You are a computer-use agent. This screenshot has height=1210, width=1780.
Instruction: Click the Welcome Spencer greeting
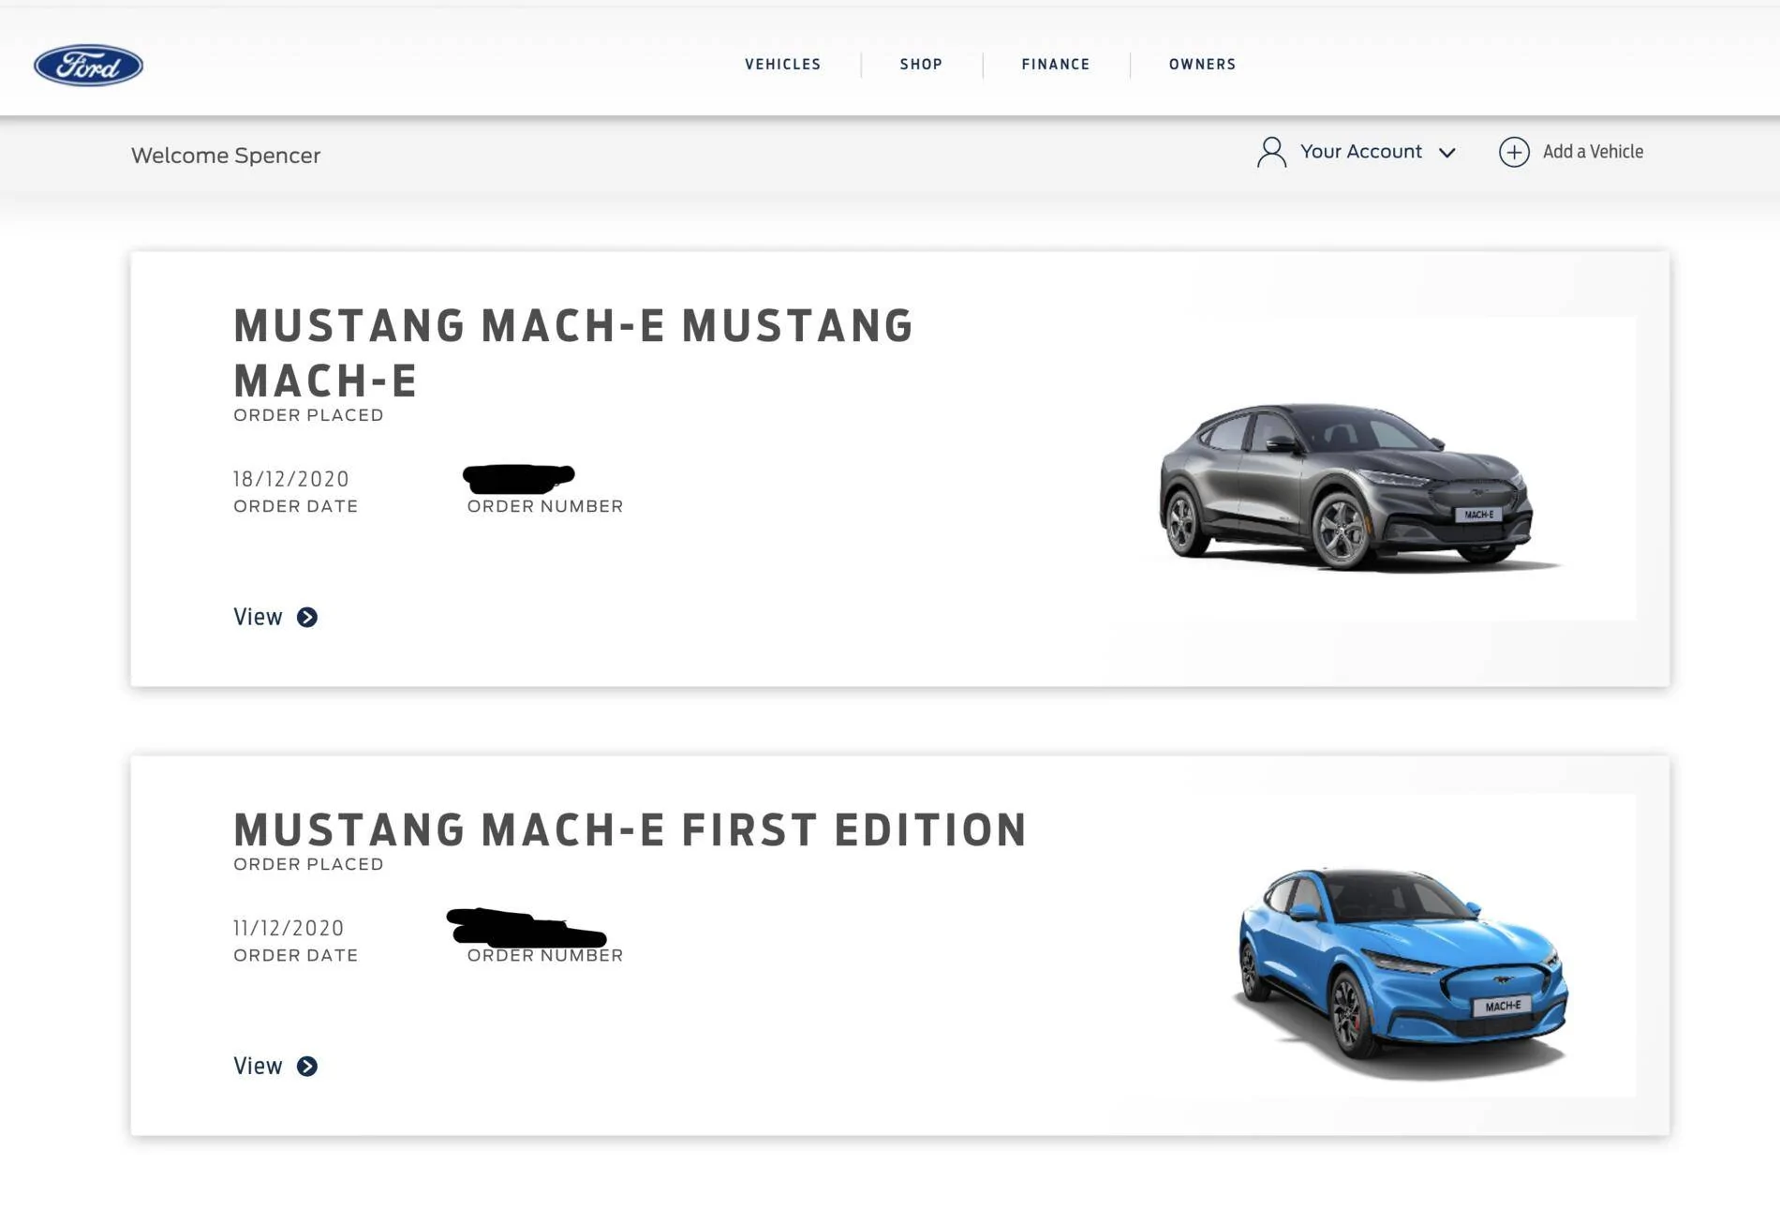click(x=226, y=156)
